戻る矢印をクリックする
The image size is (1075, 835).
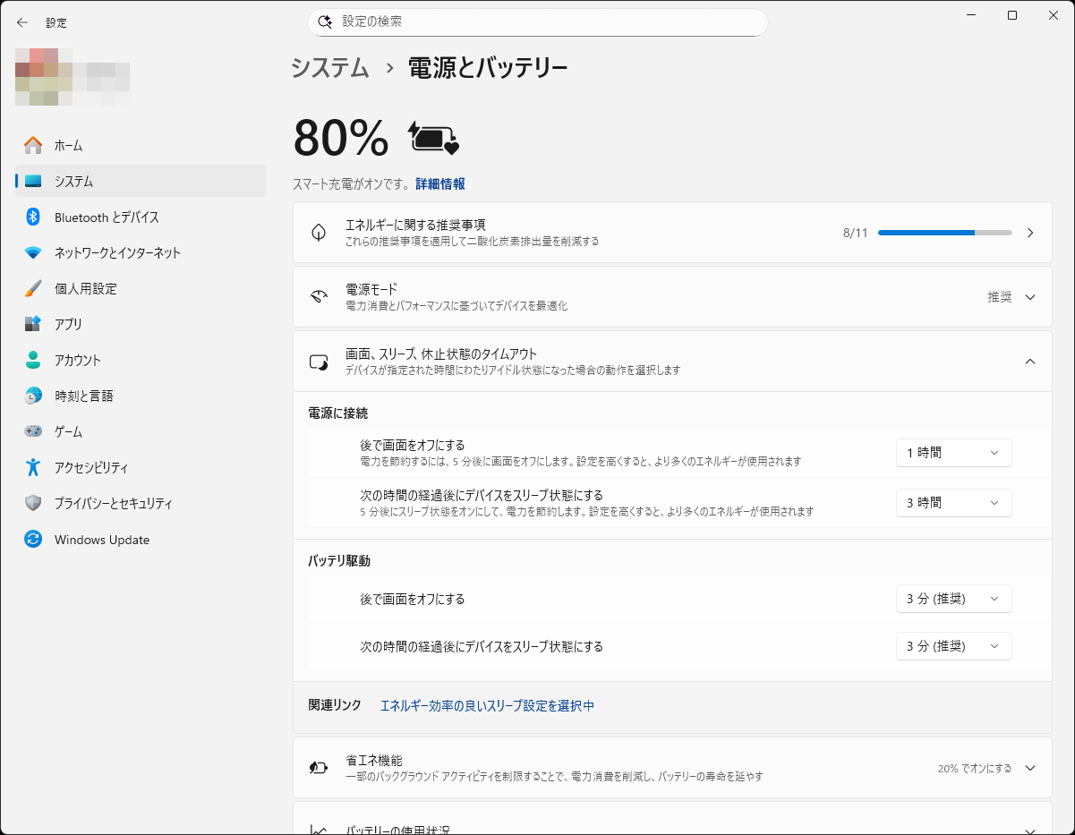(x=21, y=22)
